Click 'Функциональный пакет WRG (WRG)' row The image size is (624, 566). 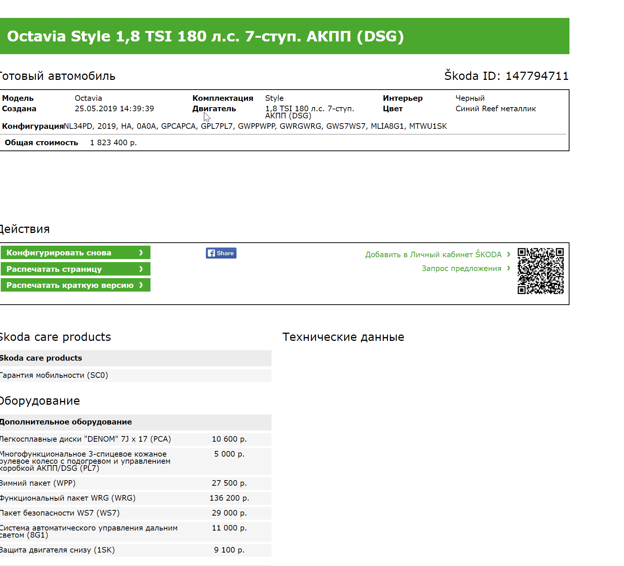tap(136, 498)
